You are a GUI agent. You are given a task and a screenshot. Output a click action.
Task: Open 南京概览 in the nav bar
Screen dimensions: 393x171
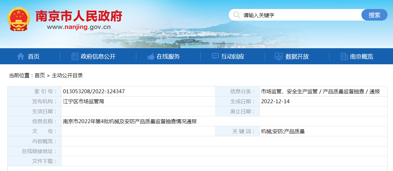(361, 57)
